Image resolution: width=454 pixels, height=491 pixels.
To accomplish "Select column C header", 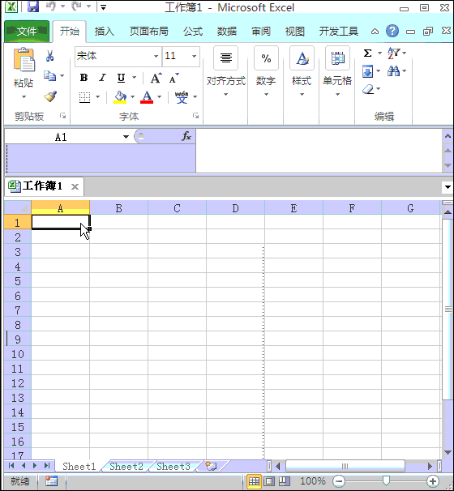I will (x=177, y=208).
